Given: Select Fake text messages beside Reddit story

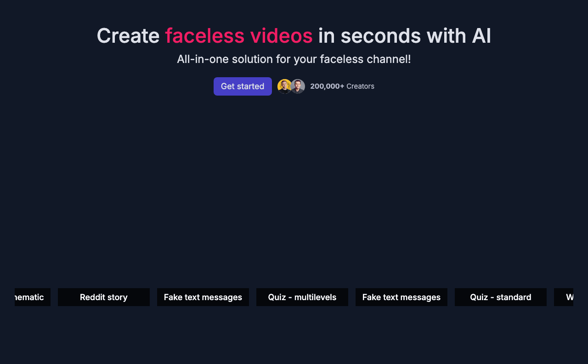Looking at the screenshot, I should coord(203,297).
